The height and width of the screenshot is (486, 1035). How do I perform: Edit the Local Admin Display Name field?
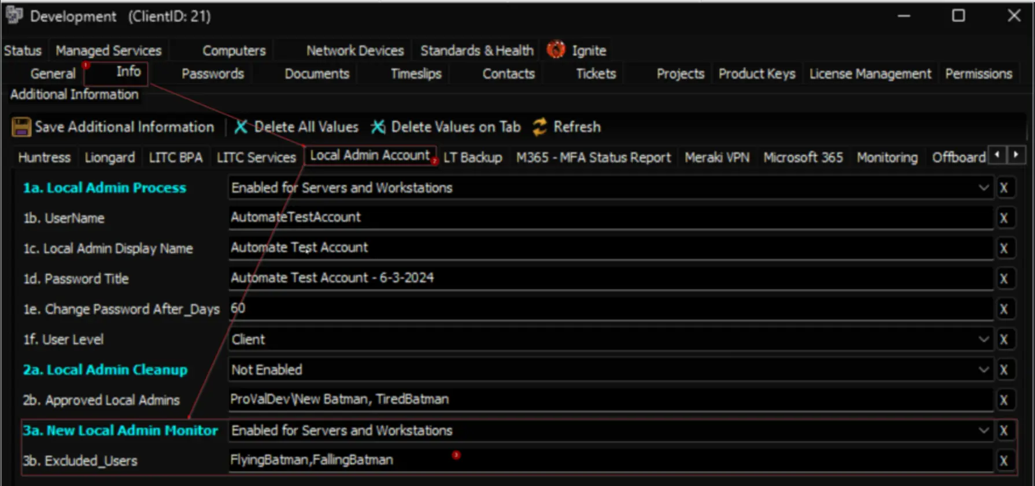click(611, 248)
